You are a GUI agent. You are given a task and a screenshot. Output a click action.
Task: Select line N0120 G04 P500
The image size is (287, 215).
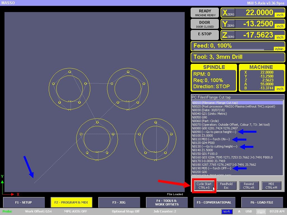coord(237,143)
